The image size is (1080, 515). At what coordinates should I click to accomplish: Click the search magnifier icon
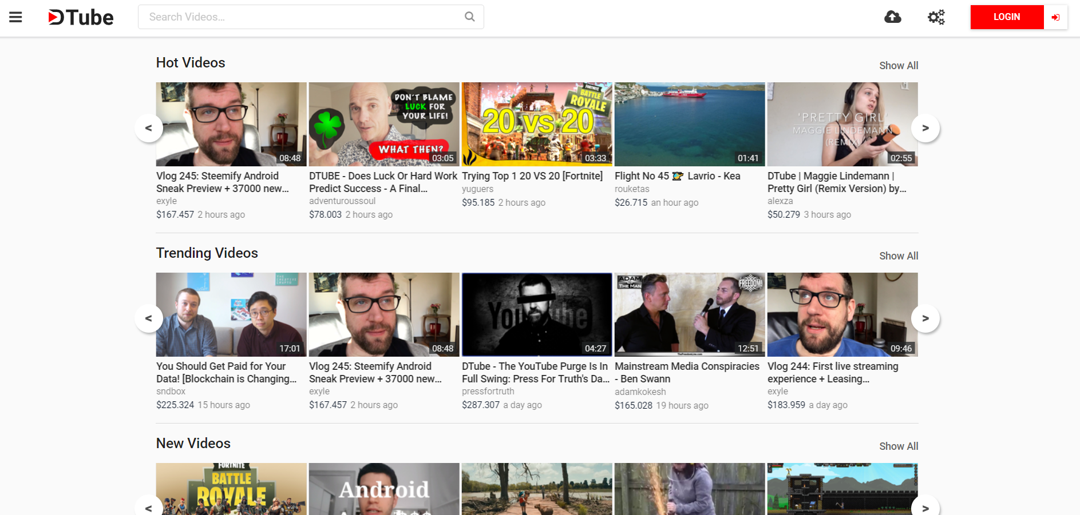pos(469,17)
